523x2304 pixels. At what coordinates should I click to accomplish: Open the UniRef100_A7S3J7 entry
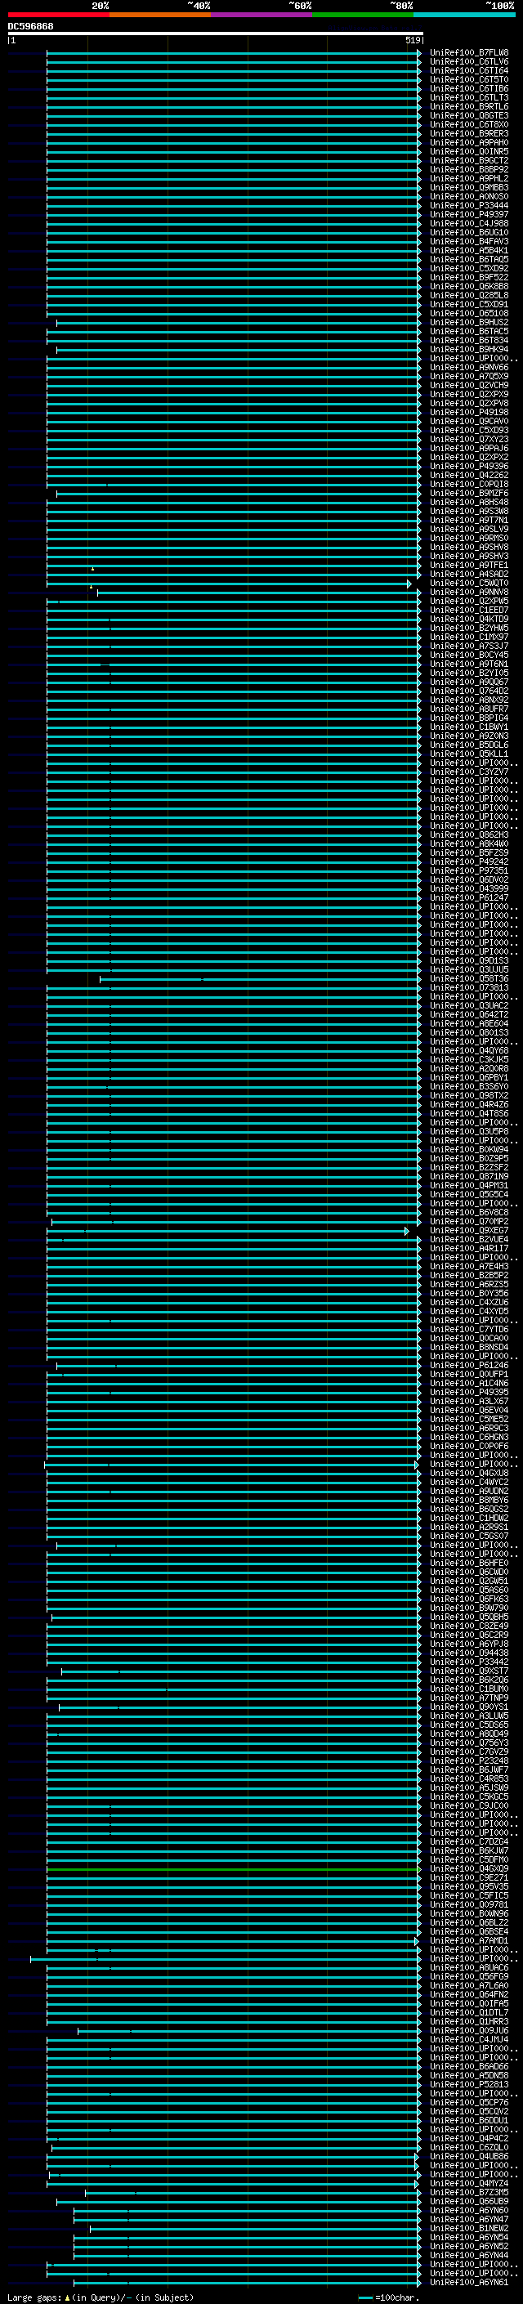(469, 646)
